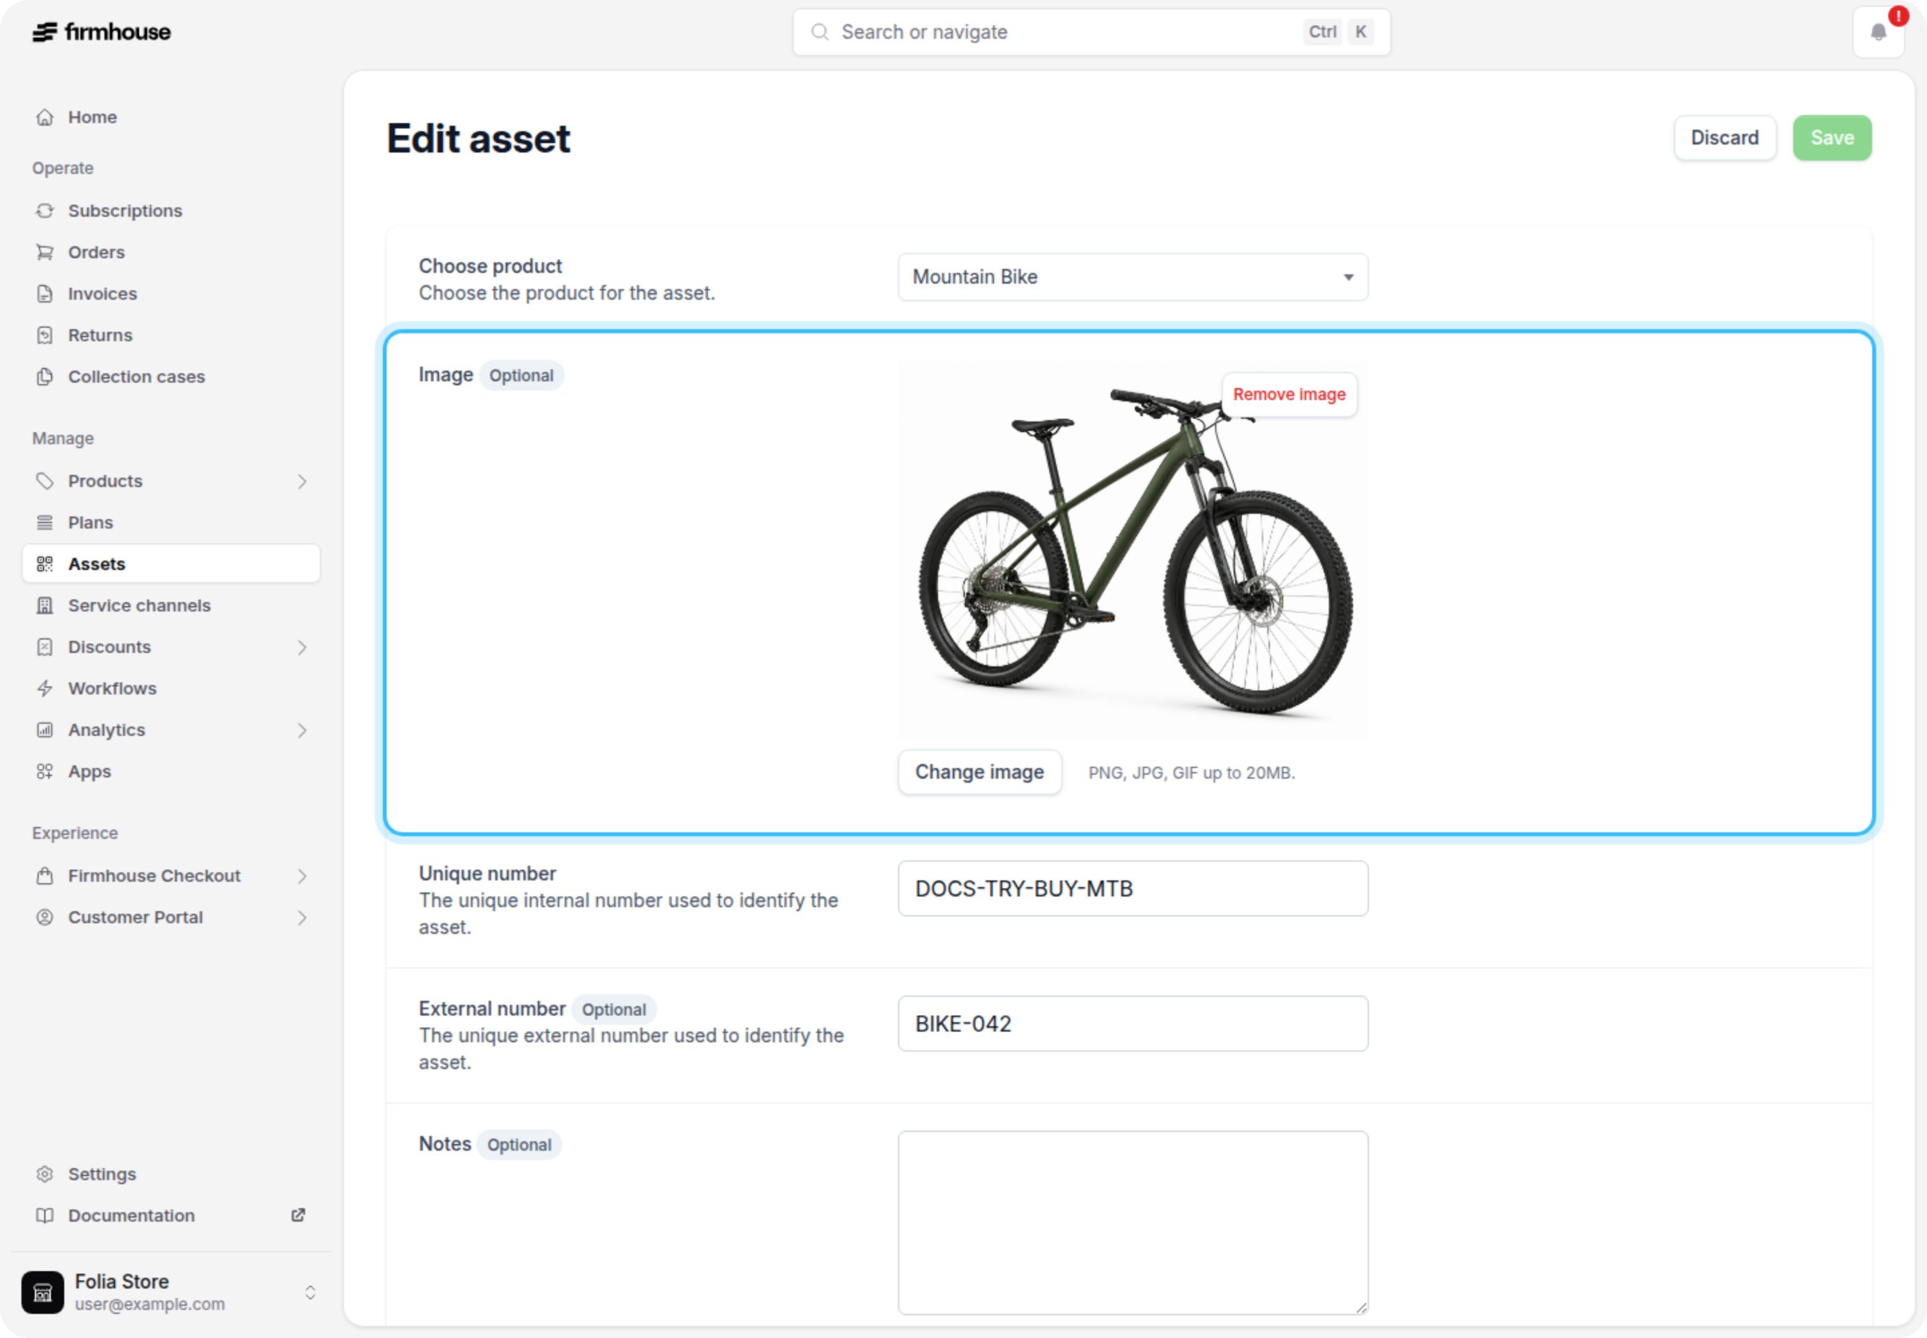Image resolution: width=1927 pixels, height=1338 pixels.
Task: Focus the Search or navigate field
Action: click(x=1091, y=32)
